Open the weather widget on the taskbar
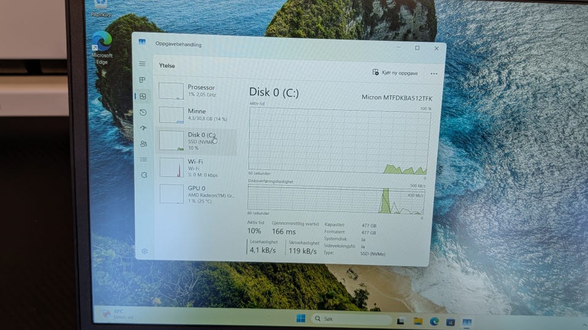The width and height of the screenshot is (588, 330). 118,313
